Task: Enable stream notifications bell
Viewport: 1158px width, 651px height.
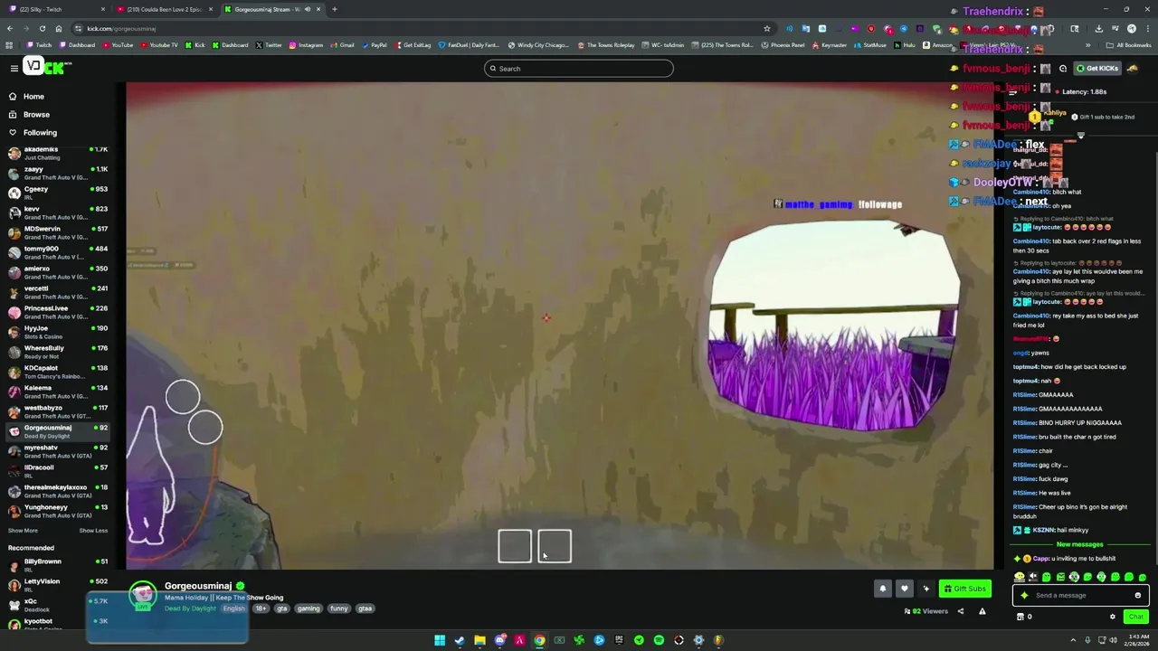Action: point(883,589)
